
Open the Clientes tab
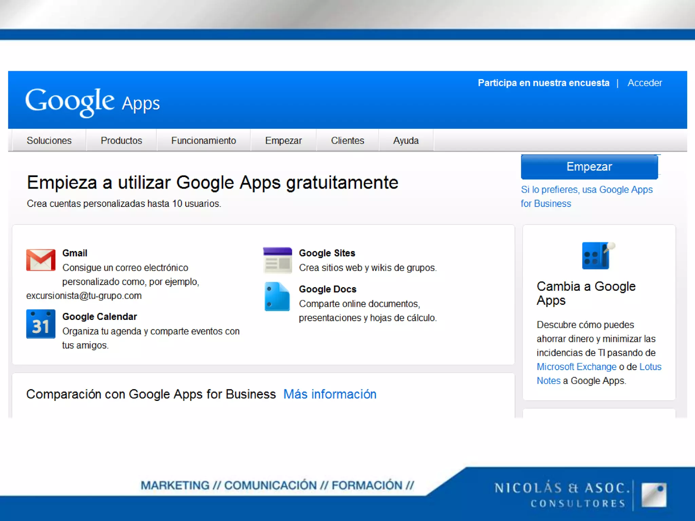click(x=347, y=140)
